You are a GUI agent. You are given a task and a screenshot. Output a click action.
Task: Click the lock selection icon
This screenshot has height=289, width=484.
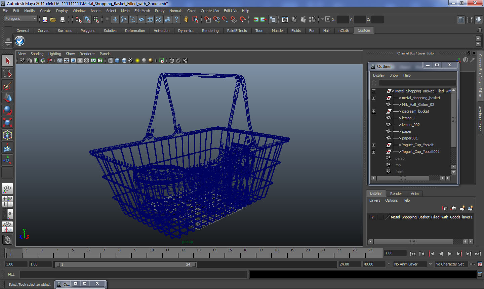click(186, 19)
